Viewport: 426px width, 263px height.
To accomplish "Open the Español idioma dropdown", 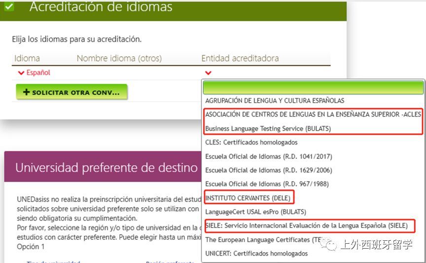I will click(34, 73).
